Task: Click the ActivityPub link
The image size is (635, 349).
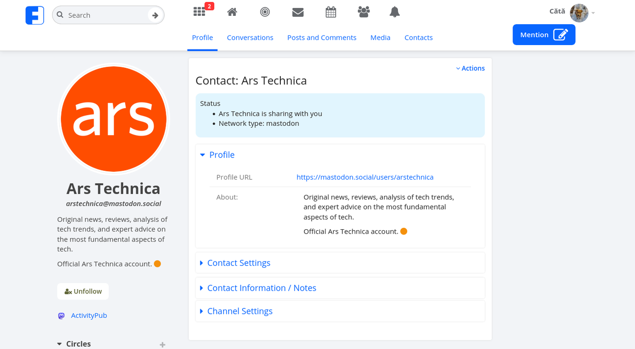Action: (89, 315)
